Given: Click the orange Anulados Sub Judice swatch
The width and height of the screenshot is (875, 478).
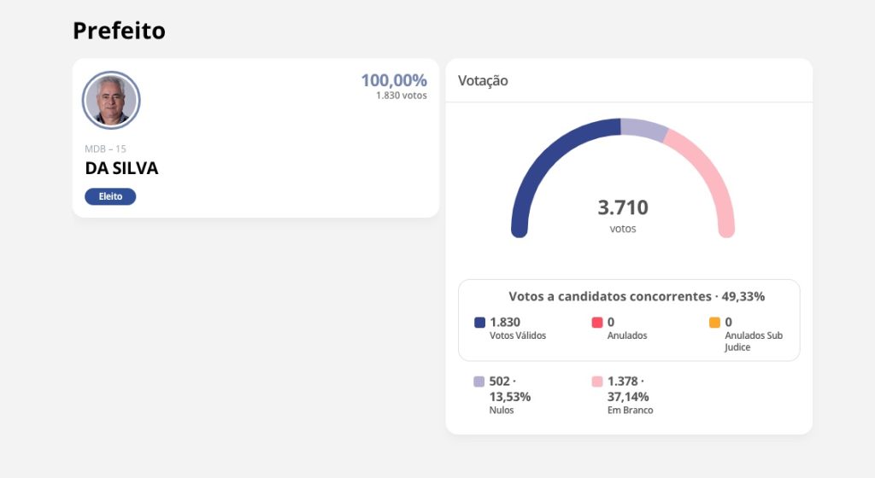Looking at the screenshot, I should point(714,323).
